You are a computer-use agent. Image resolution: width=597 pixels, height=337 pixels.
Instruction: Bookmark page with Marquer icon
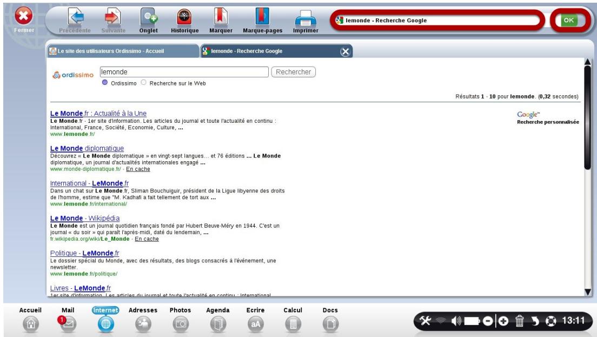221,17
